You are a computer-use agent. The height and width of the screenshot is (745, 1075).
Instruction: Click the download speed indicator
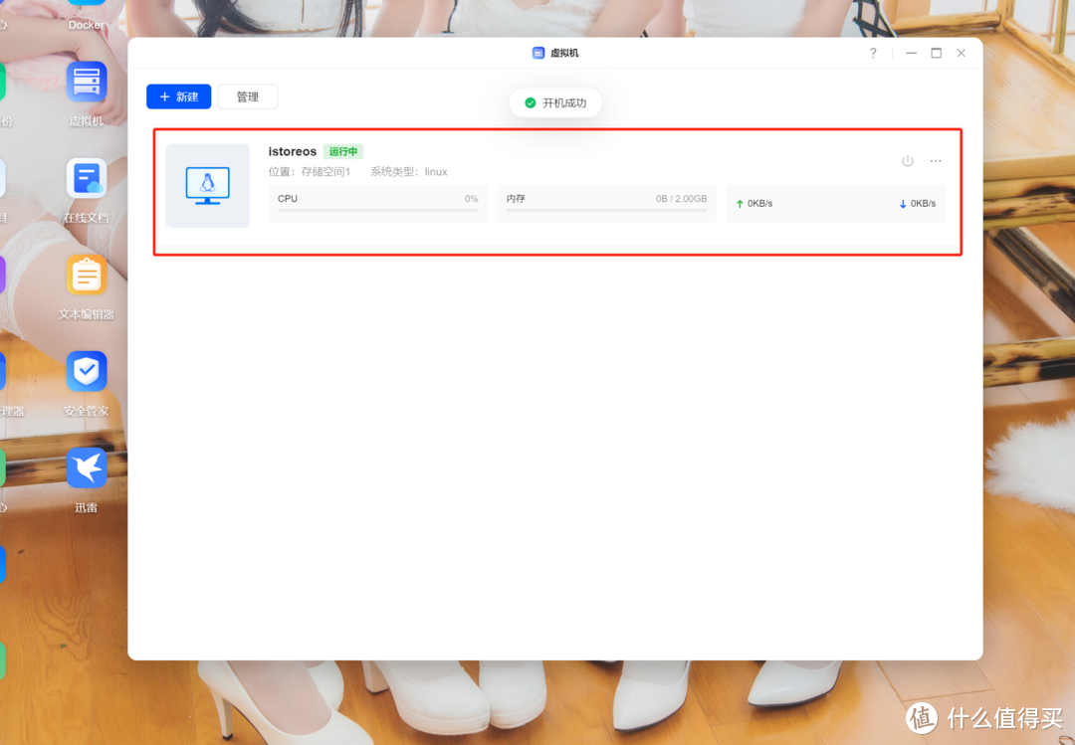[917, 204]
